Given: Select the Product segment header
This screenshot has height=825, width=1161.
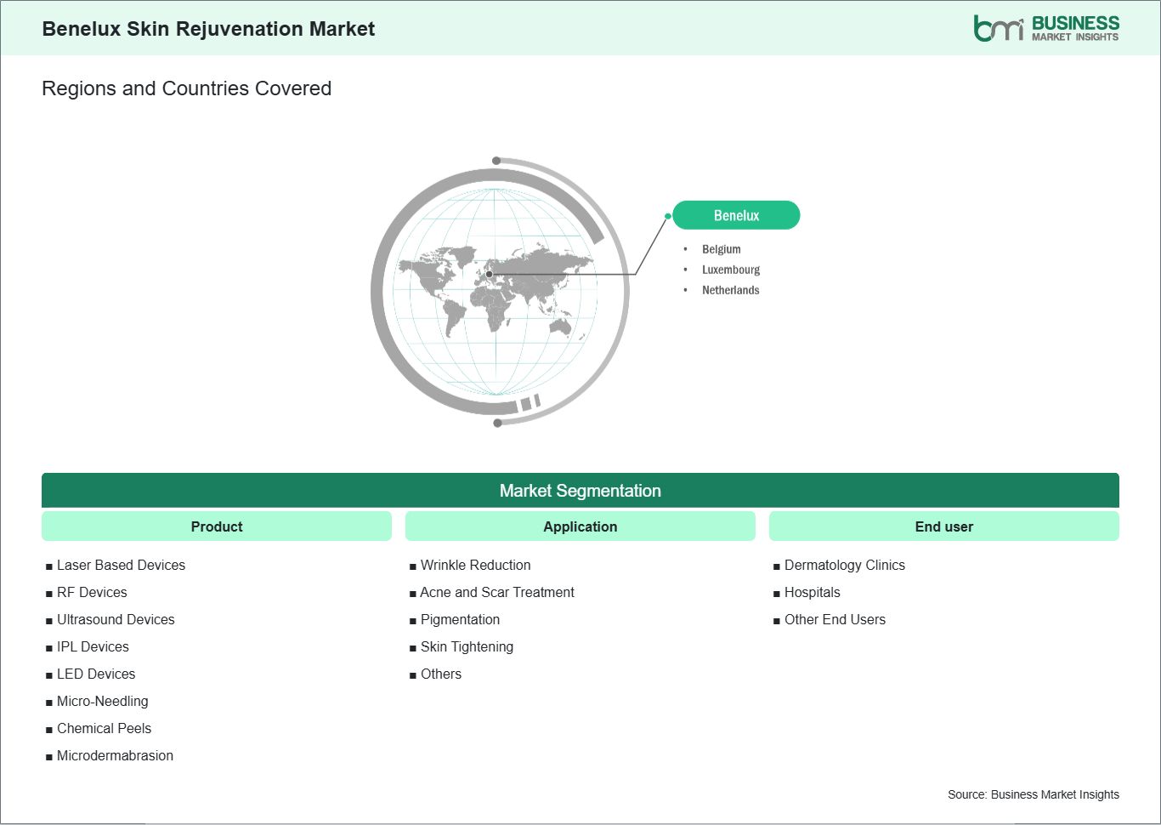Looking at the screenshot, I should click(x=217, y=526).
